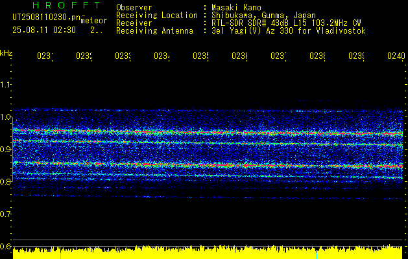408x259 pixels.
Task: Click the word meteor under the file name
Action: 94,21
